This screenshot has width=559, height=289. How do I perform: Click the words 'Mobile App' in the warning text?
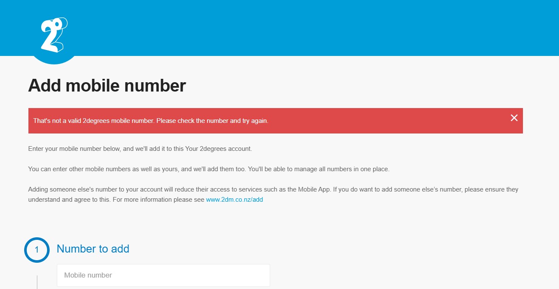(314, 189)
